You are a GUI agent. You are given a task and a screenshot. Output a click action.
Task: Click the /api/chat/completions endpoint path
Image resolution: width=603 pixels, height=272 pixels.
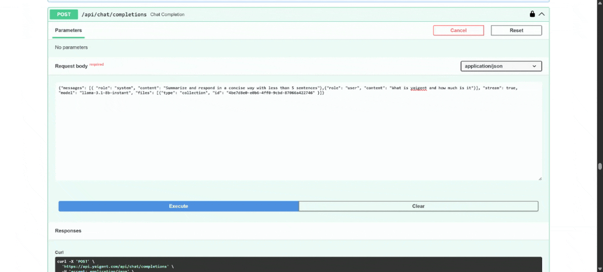(114, 14)
